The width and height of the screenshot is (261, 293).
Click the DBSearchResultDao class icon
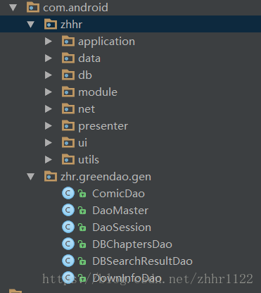(x=68, y=261)
